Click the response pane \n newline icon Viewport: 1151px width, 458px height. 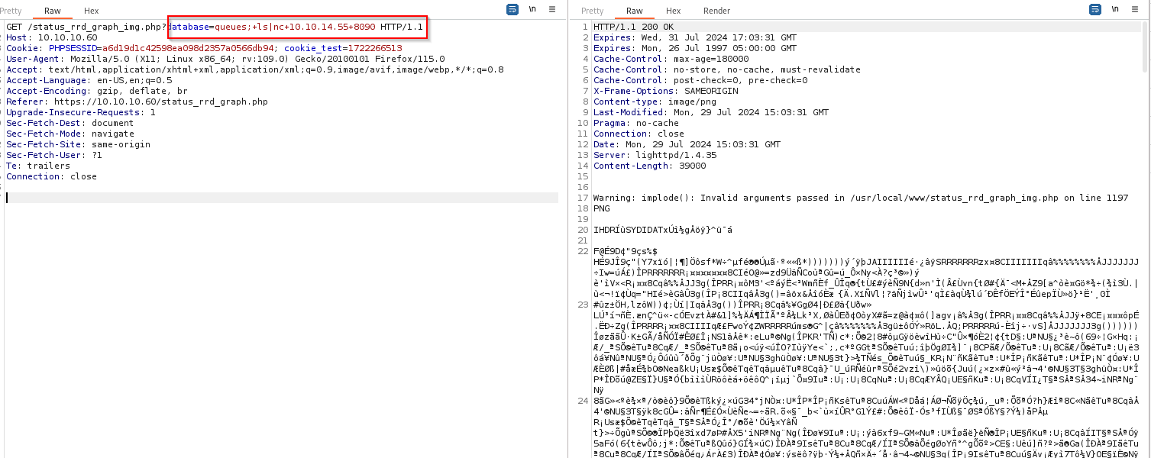(x=1115, y=10)
